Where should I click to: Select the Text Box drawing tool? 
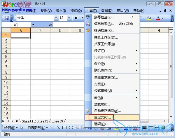coord(77,127)
